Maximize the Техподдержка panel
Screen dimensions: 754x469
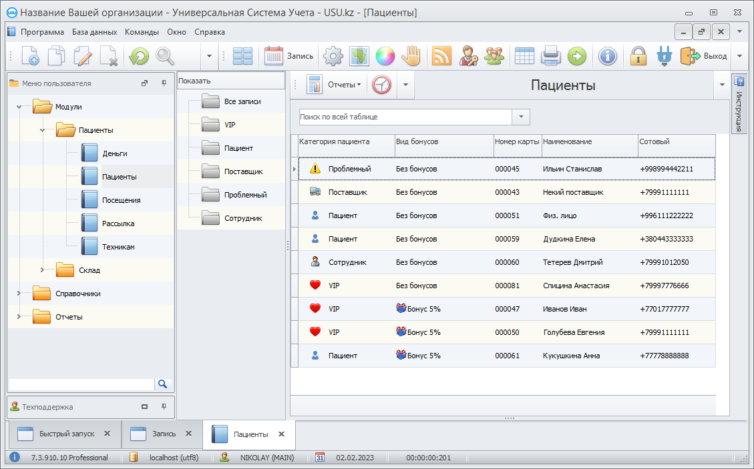click(144, 406)
